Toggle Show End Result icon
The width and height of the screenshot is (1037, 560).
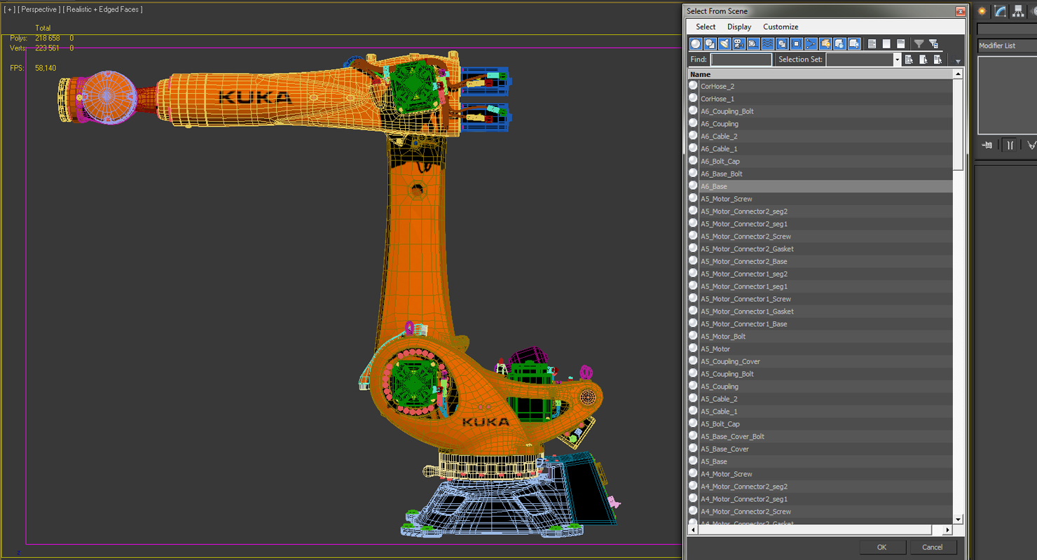(x=1010, y=145)
